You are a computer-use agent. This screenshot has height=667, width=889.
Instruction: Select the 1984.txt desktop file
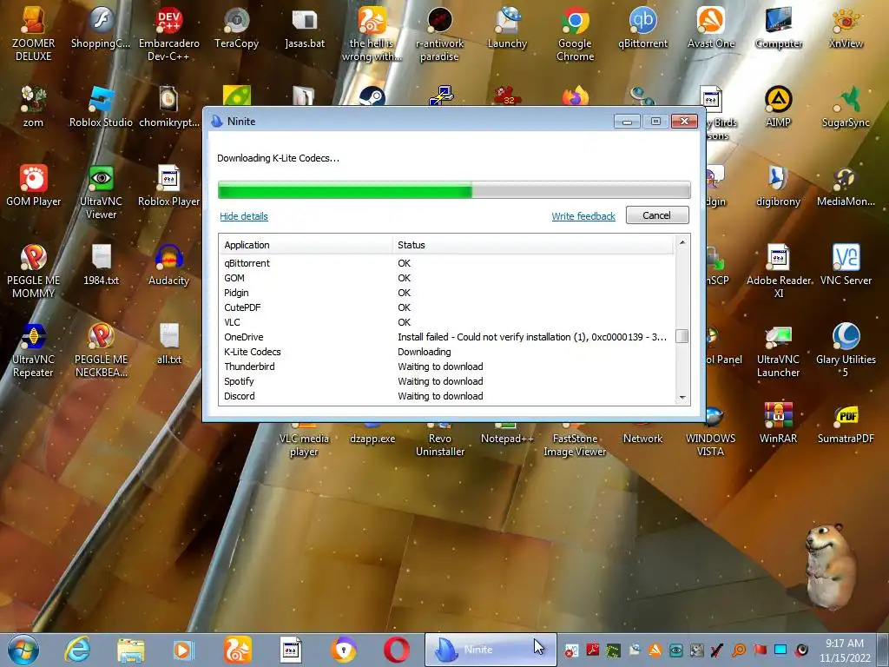(x=101, y=265)
